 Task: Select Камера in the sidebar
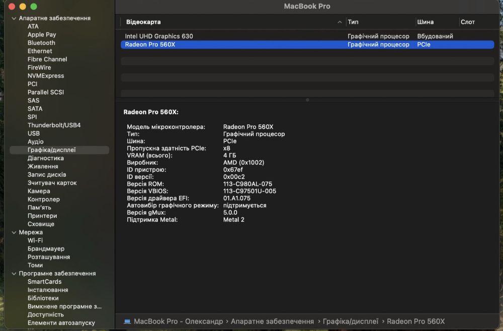[x=39, y=191]
